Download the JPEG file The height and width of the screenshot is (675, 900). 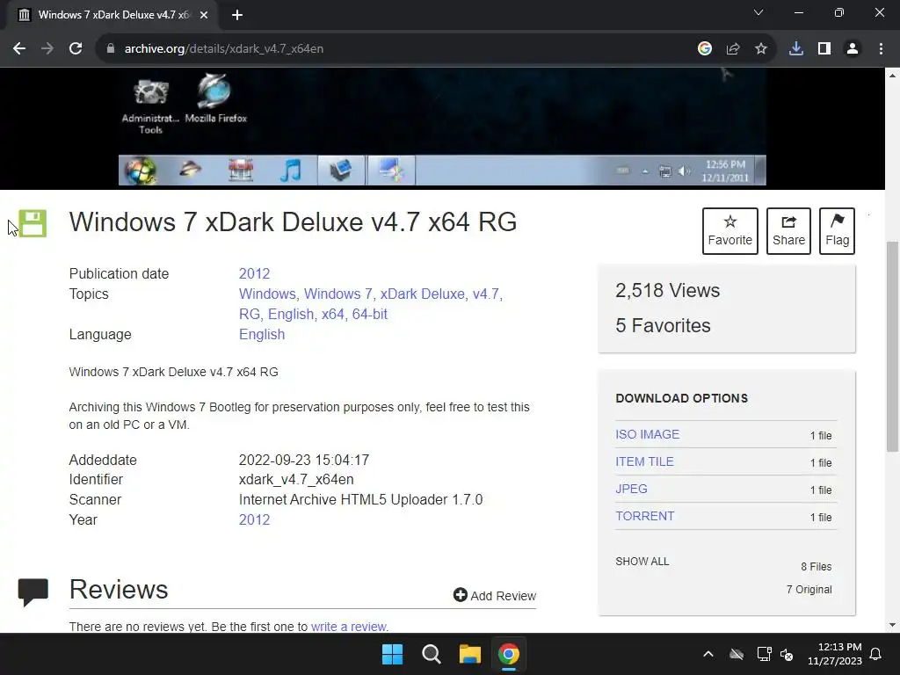tap(631, 489)
